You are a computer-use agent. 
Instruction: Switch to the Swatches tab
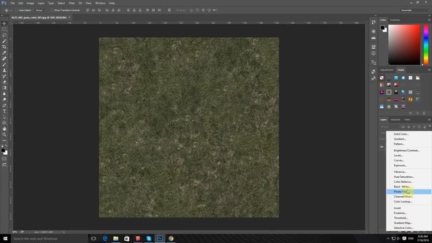tap(394, 20)
